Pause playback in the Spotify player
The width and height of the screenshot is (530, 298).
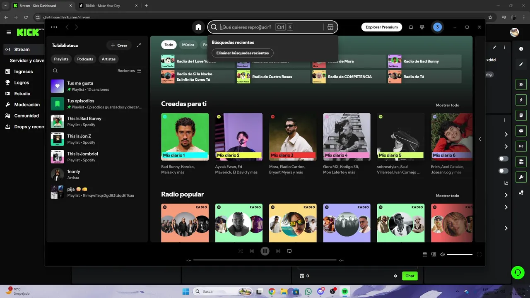click(x=265, y=251)
